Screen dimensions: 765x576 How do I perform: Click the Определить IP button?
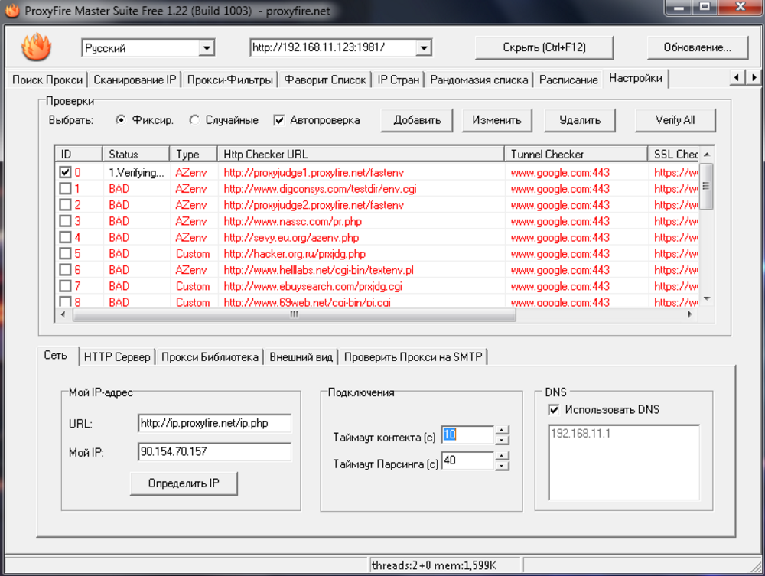coord(184,483)
